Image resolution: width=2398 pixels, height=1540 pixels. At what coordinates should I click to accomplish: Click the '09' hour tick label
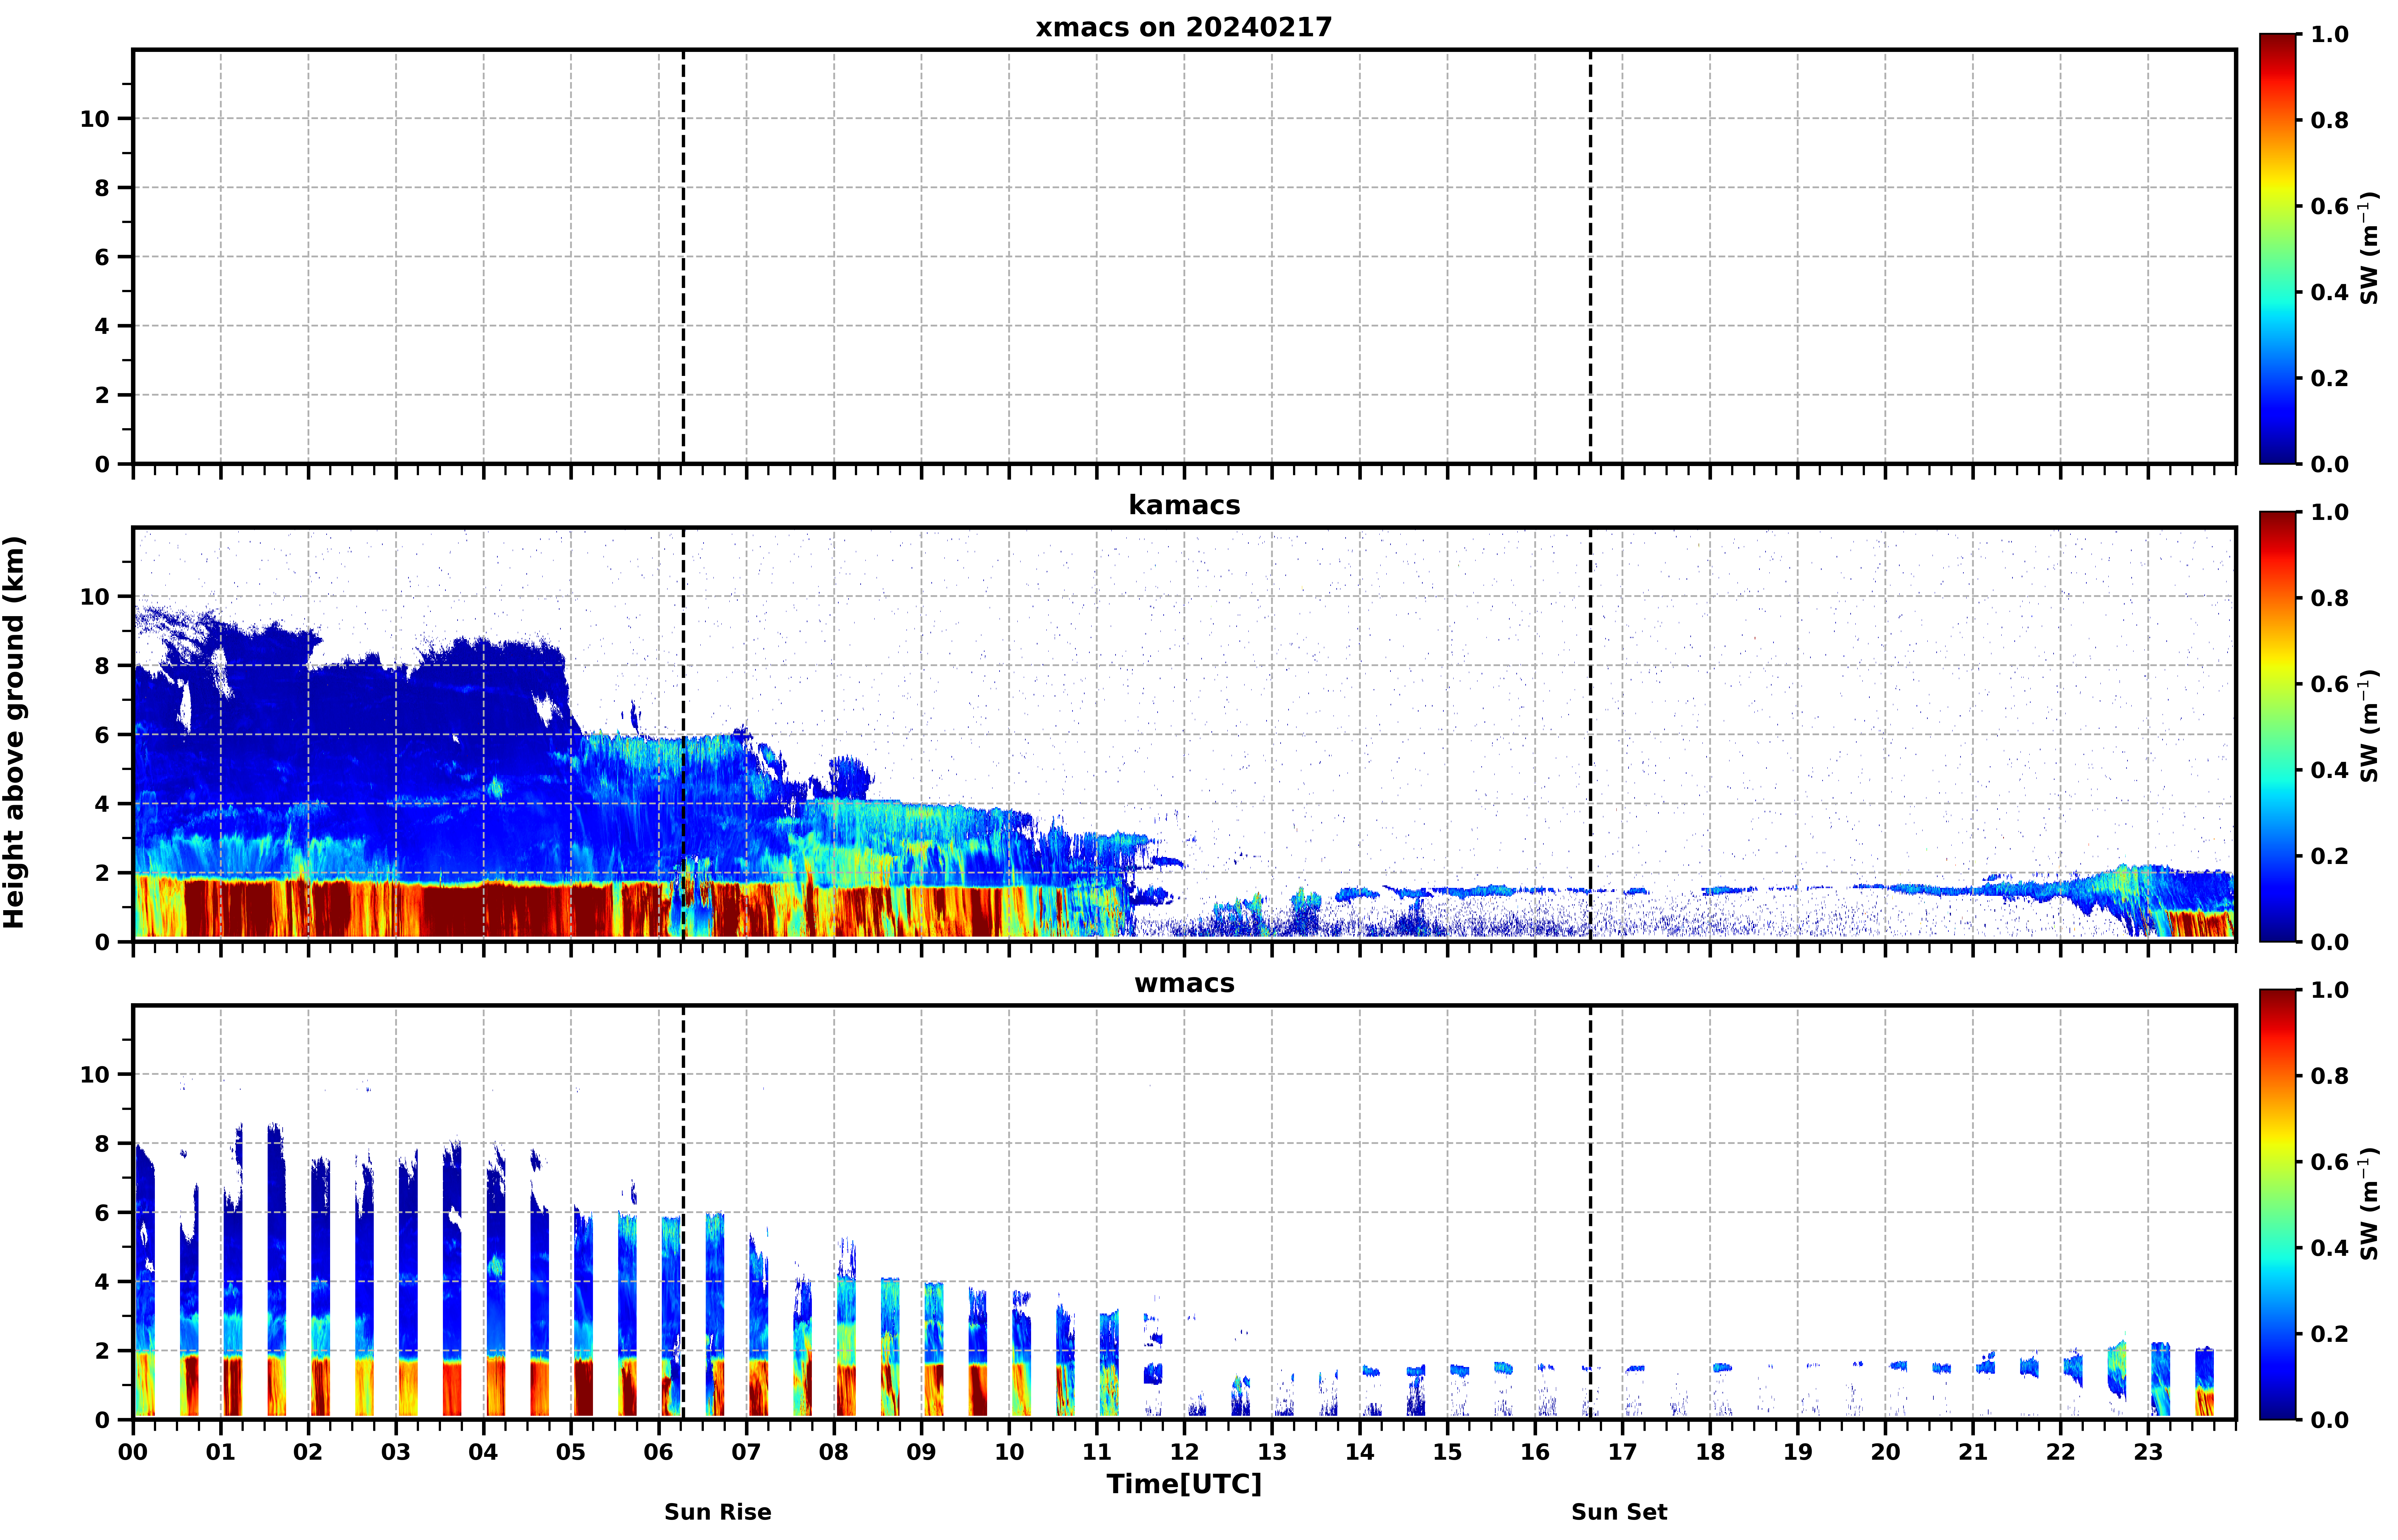pyautogui.click(x=922, y=1452)
